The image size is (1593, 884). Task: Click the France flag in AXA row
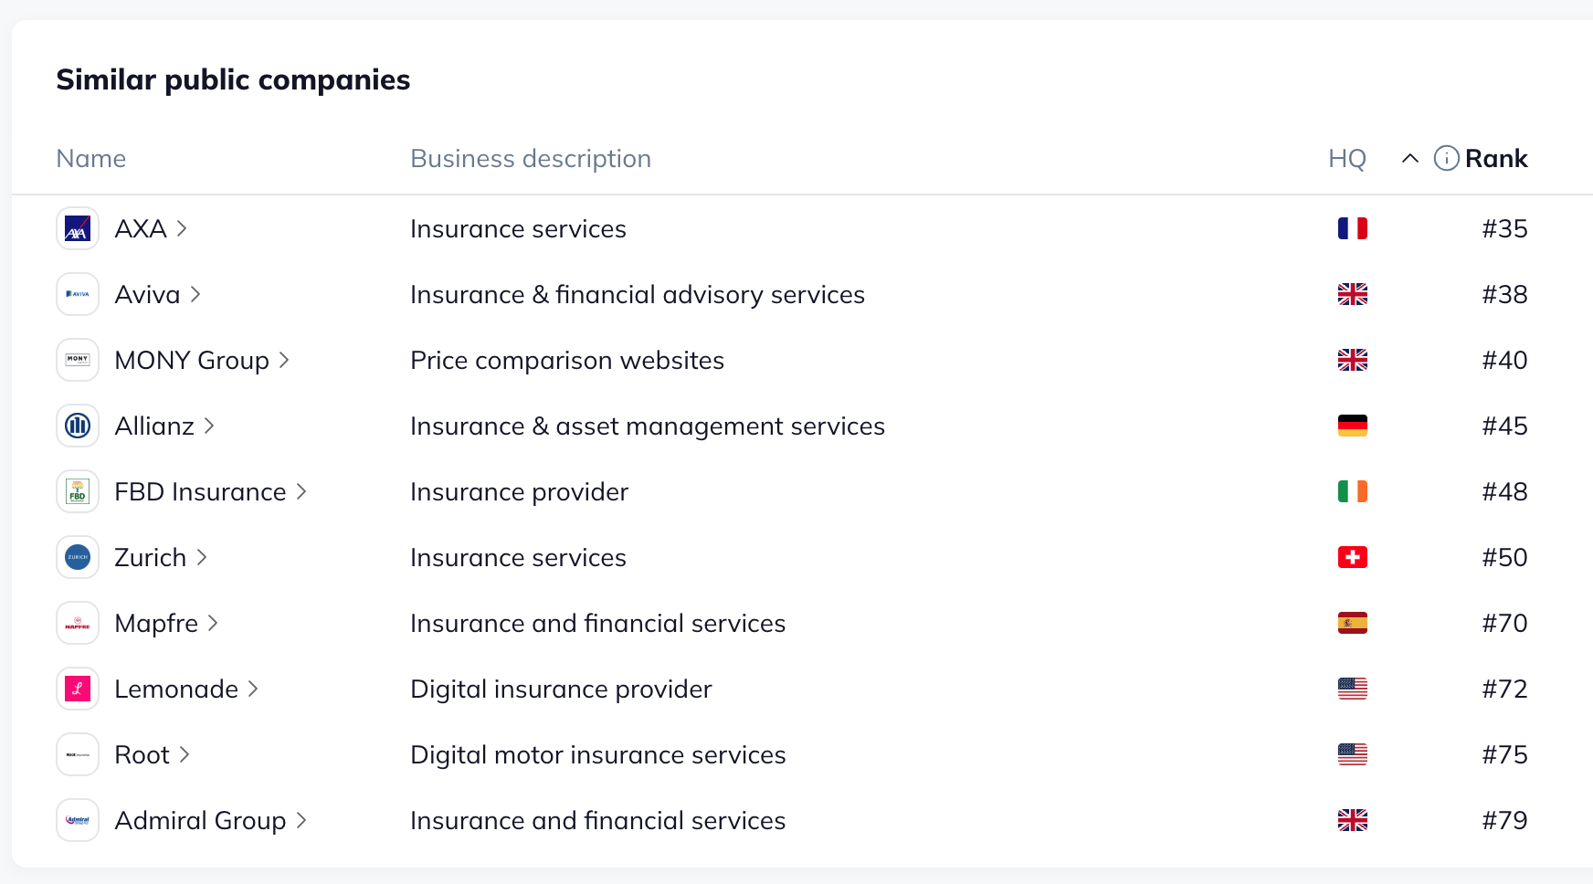pos(1352,228)
